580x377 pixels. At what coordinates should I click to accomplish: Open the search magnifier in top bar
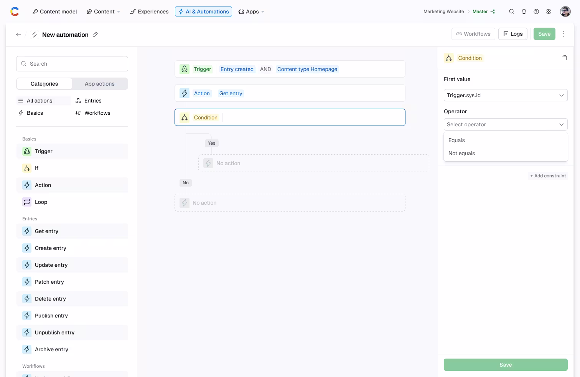pyautogui.click(x=512, y=12)
